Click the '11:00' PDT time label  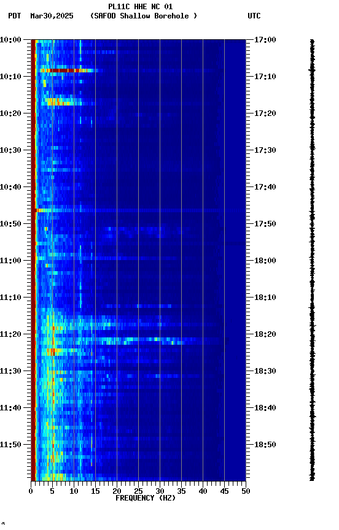point(10,261)
